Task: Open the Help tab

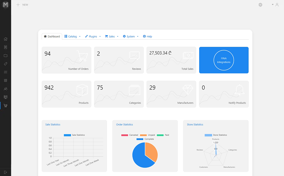Action: click(x=147, y=37)
